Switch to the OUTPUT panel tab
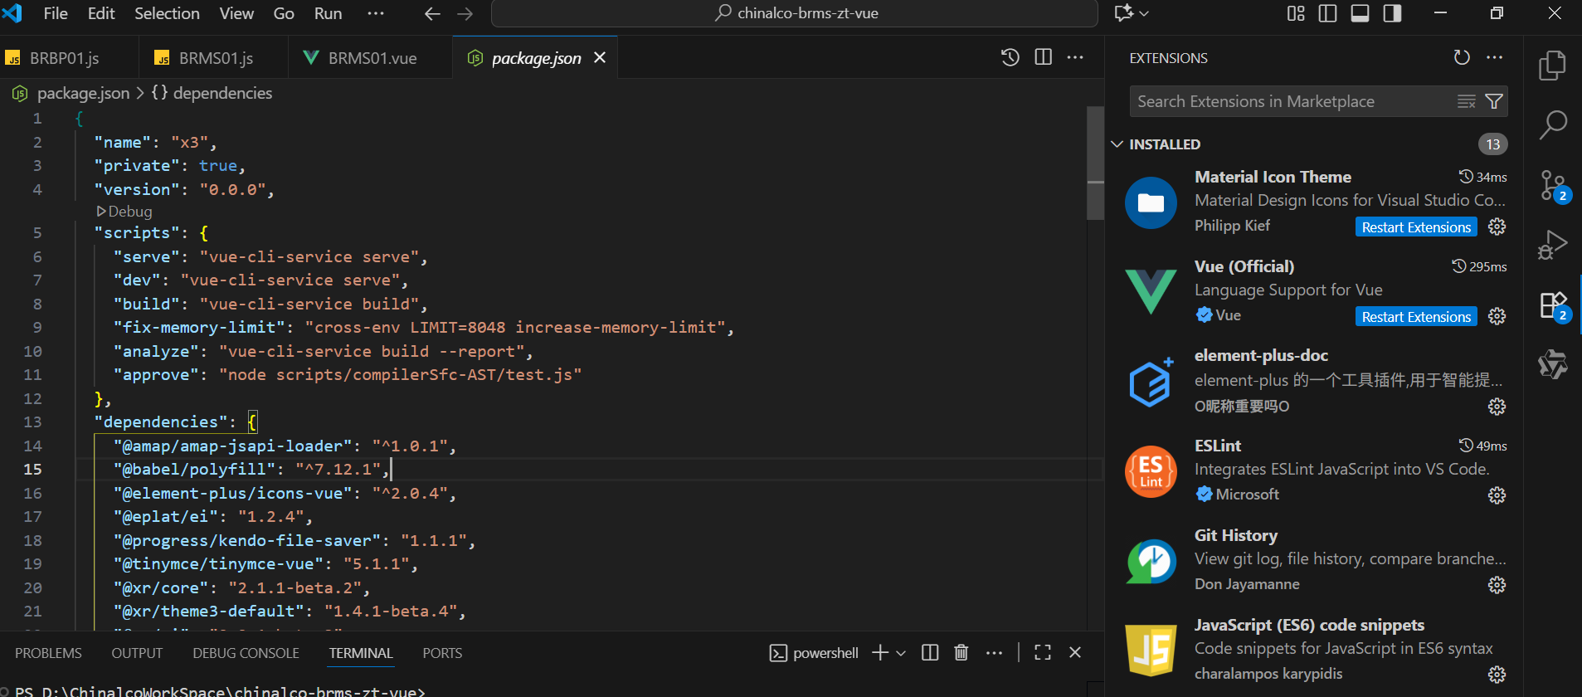1582x697 pixels. [137, 653]
